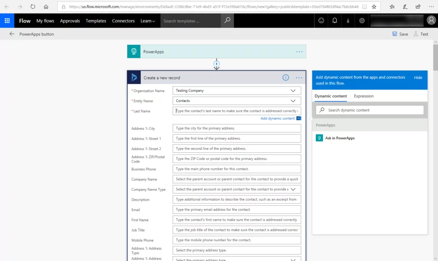The height and width of the screenshot is (261, 438).
Task: Click the browser URL address bar
Action: point(214,7)
